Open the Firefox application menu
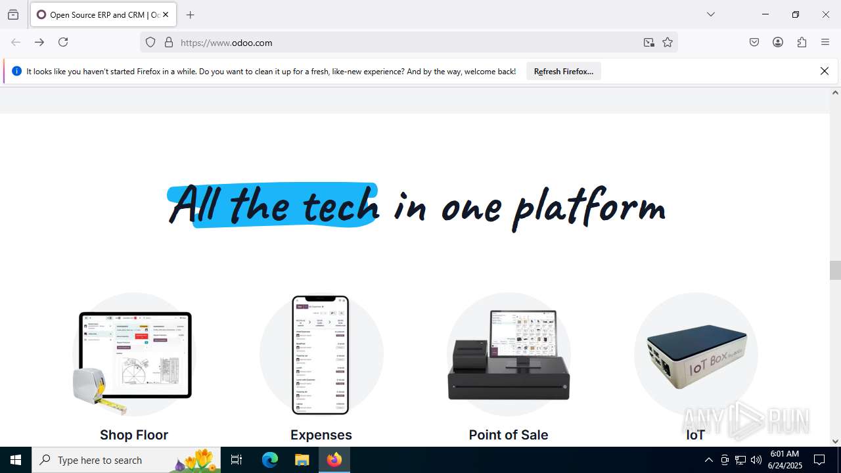The height and width of the screenshot is (473, 841). pos(825,42)
